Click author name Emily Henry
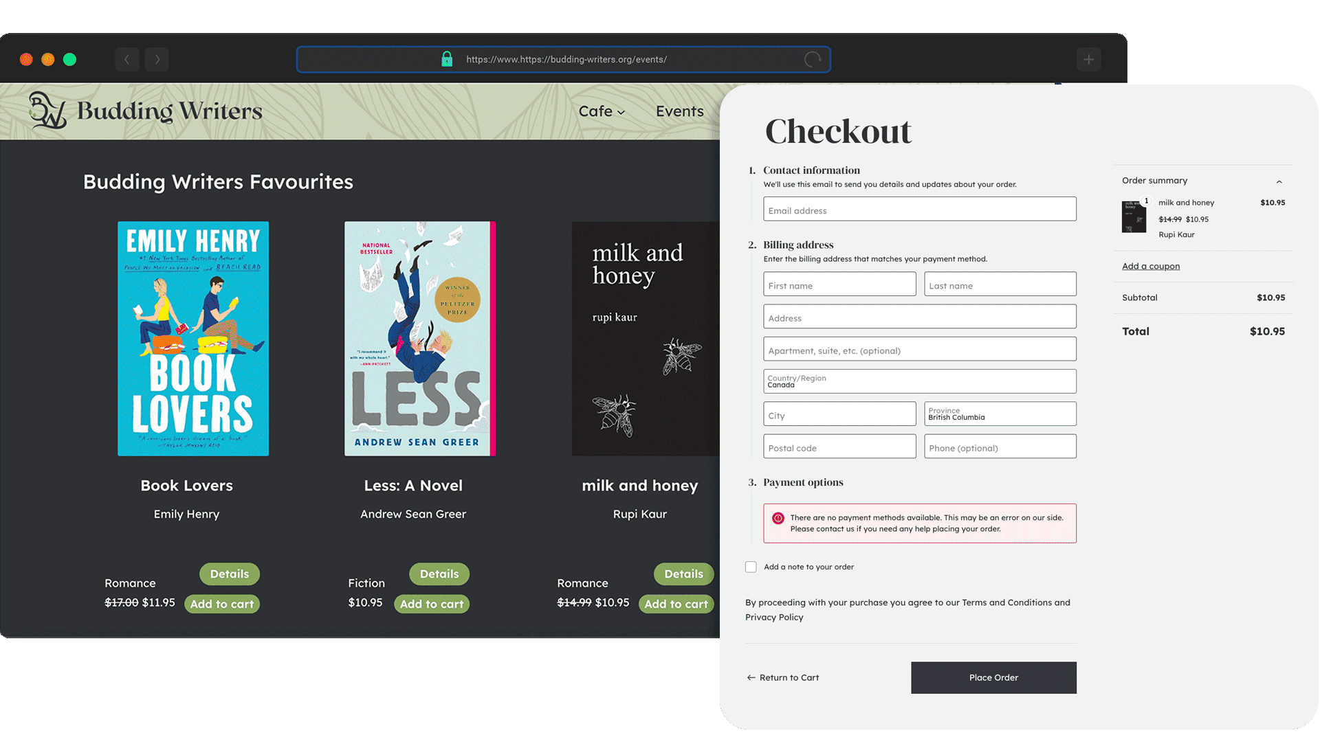1320x742 pixels. click(x=186, y=515)
